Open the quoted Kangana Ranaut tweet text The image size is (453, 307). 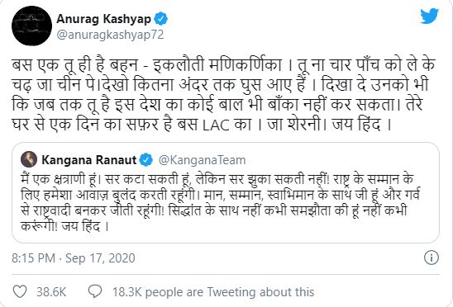coord(220,202)
